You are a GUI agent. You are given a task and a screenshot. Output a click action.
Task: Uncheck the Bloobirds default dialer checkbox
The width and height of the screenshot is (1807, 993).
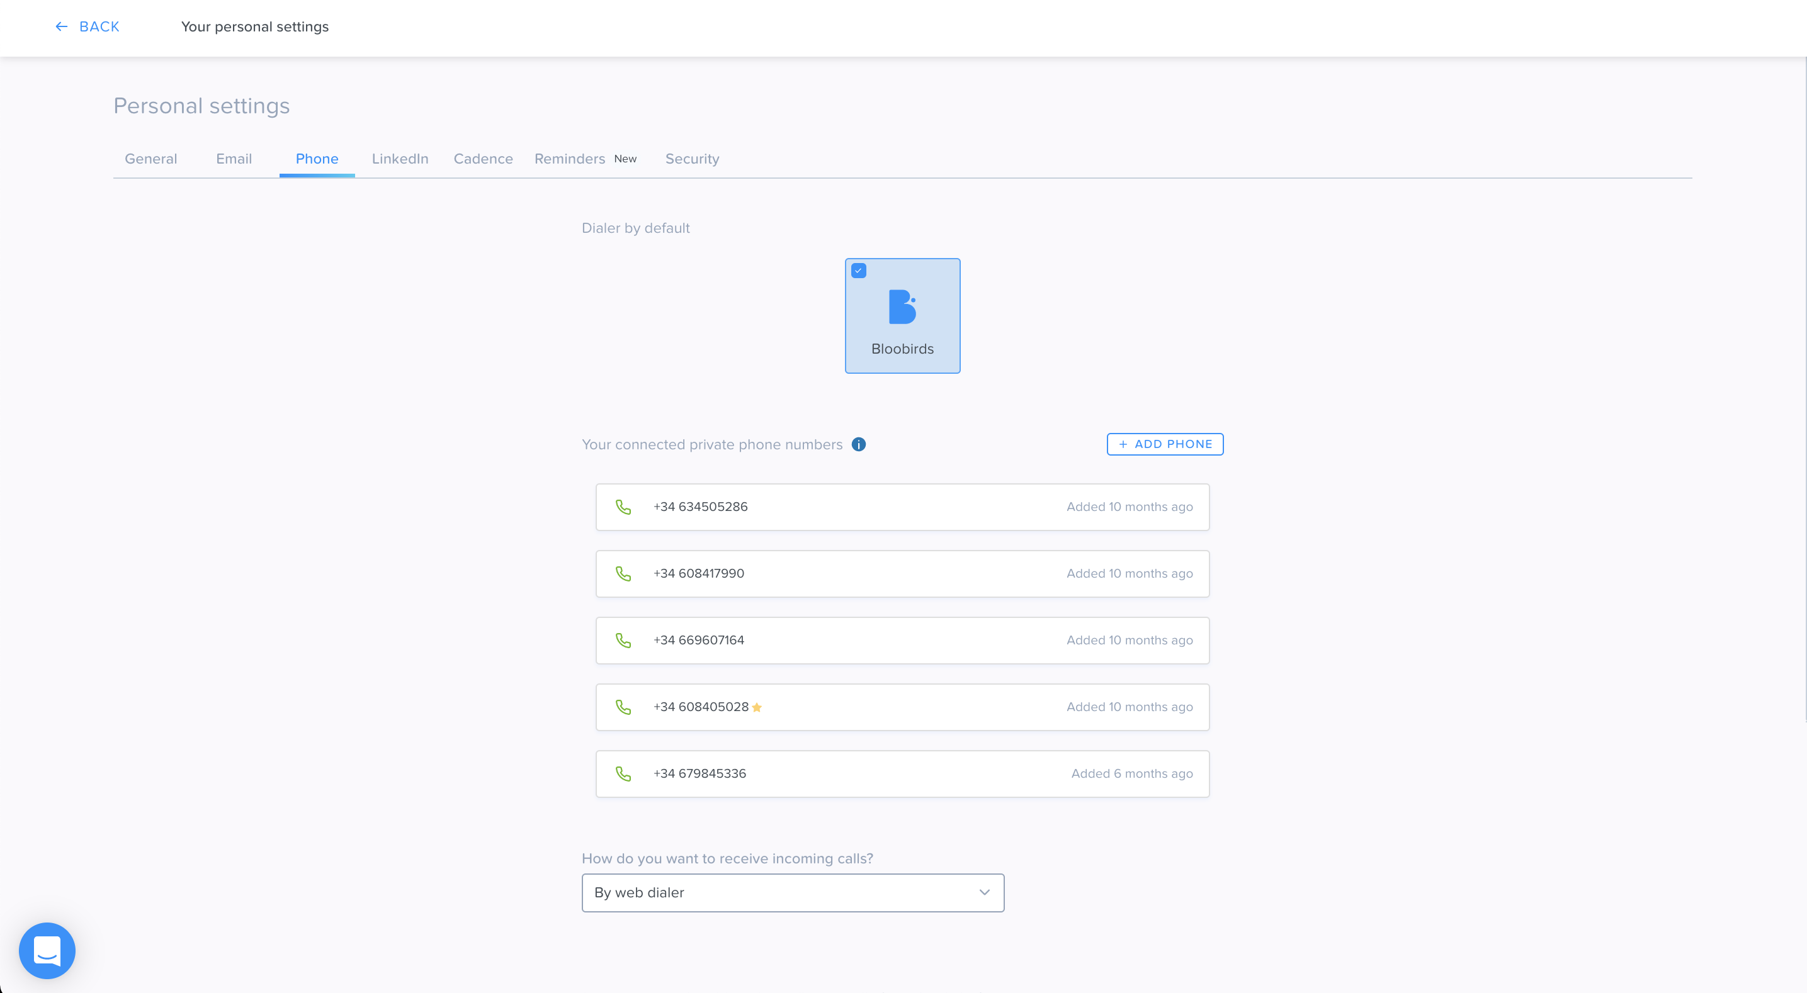[x=859, y=271]
